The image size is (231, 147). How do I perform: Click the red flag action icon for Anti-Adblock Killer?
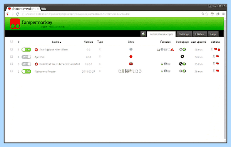216,49
